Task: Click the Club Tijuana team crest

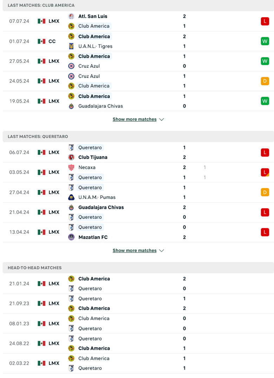Action: pos(71,157)
